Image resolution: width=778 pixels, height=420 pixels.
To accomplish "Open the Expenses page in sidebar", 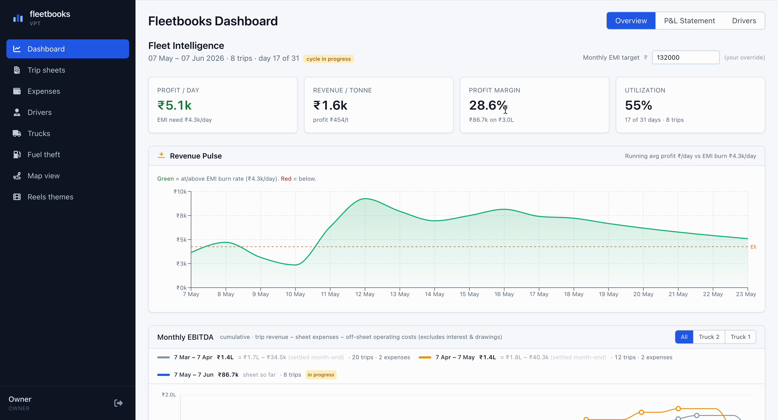I will point(68,91).
